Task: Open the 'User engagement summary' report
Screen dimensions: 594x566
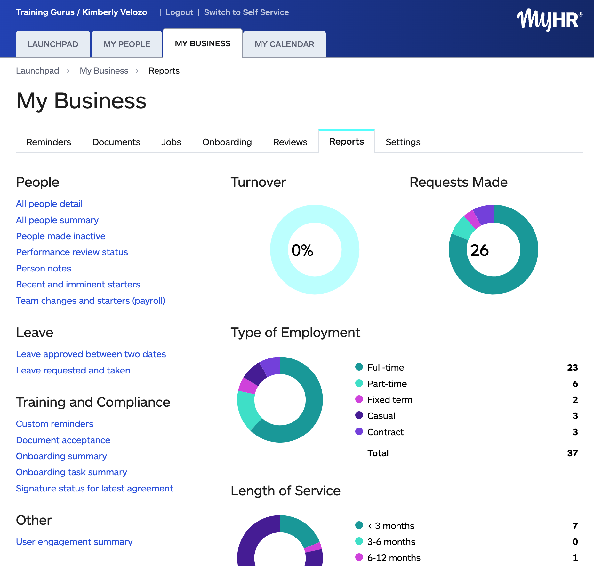Action: [74, 542]
